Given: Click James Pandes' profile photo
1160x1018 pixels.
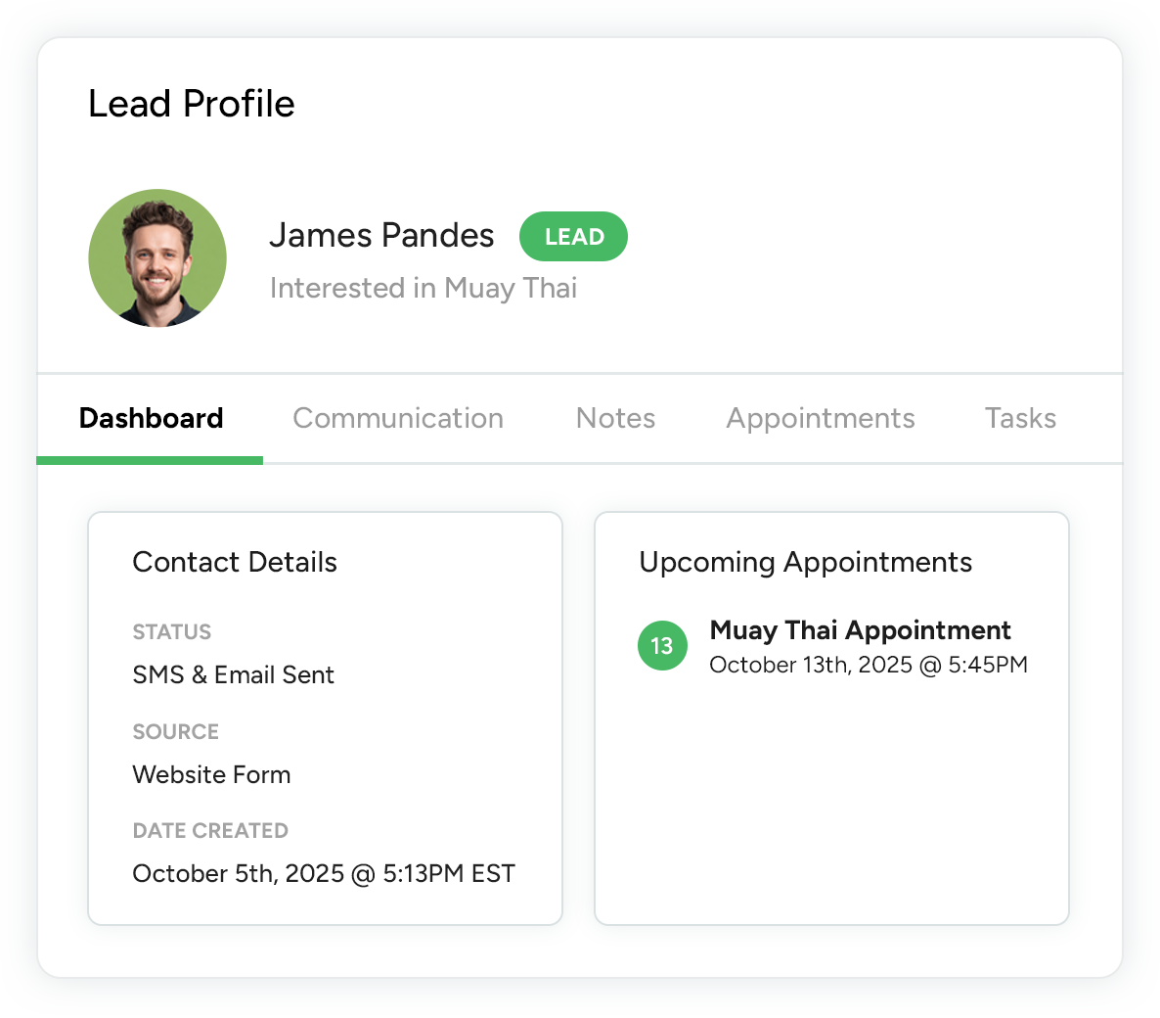Looking at the screenshot, I should point(157,258).
